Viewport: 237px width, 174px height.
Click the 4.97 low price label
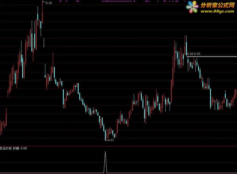(x=111, y=140)
